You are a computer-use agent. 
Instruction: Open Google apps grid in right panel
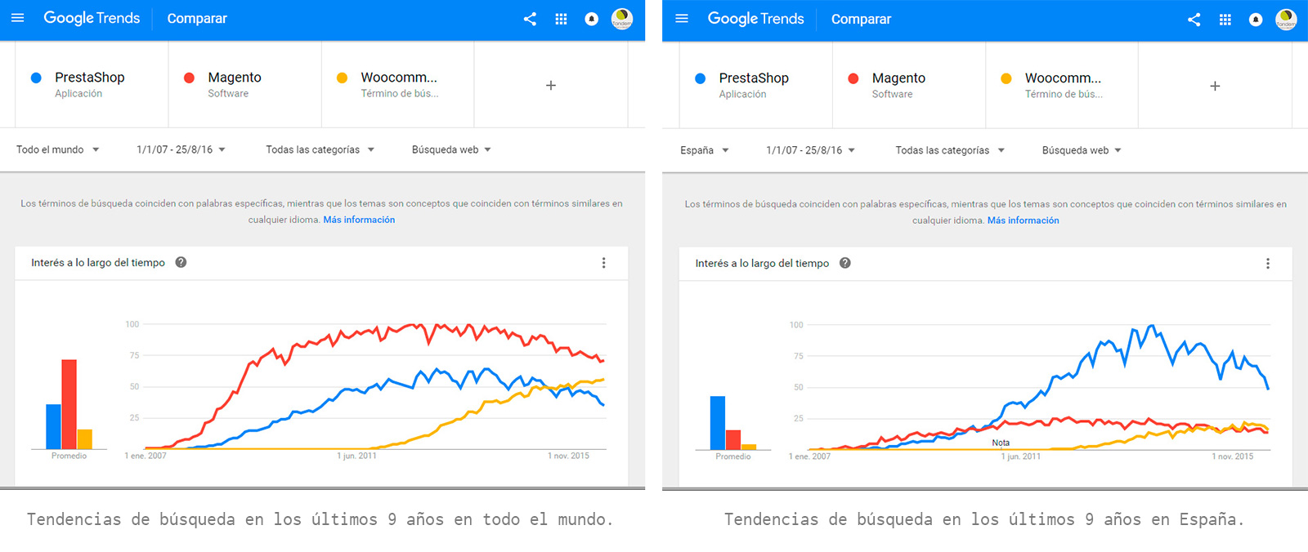pos(1225,20)
